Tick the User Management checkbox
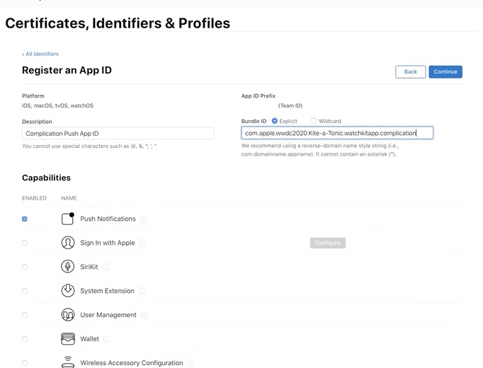Screen dimensions: 483x368 coord(25,315)
